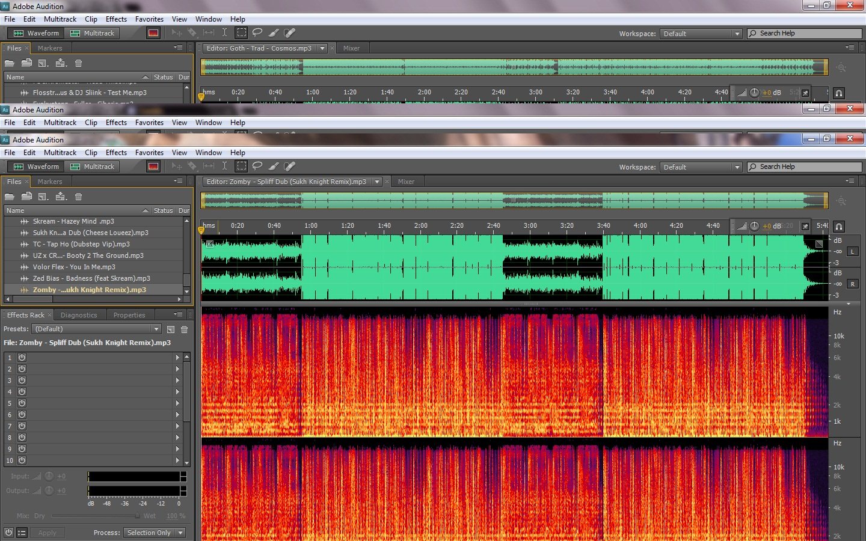This screenshot has height=541, width=866.
Task: Toggle the snapping magnet in front window
Action: (839, 227)
